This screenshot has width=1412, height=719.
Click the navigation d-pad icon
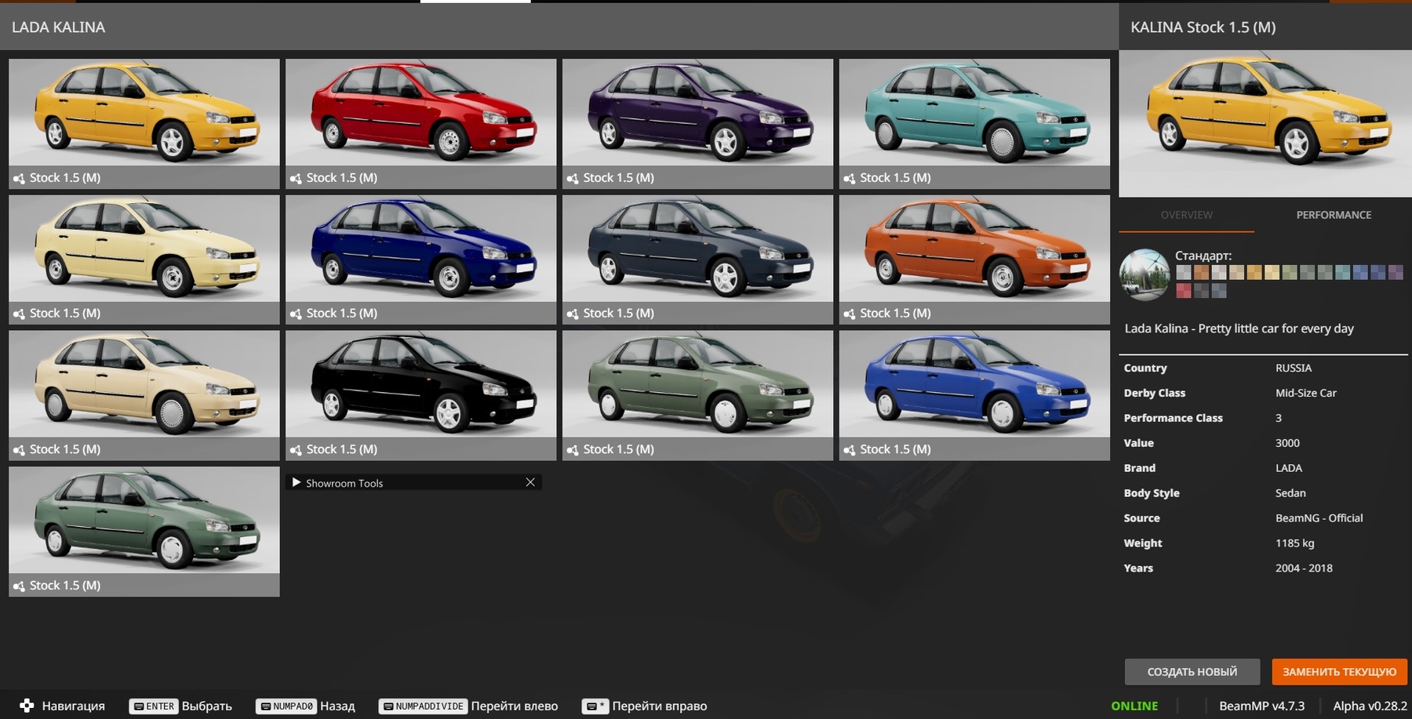[27, 706]
